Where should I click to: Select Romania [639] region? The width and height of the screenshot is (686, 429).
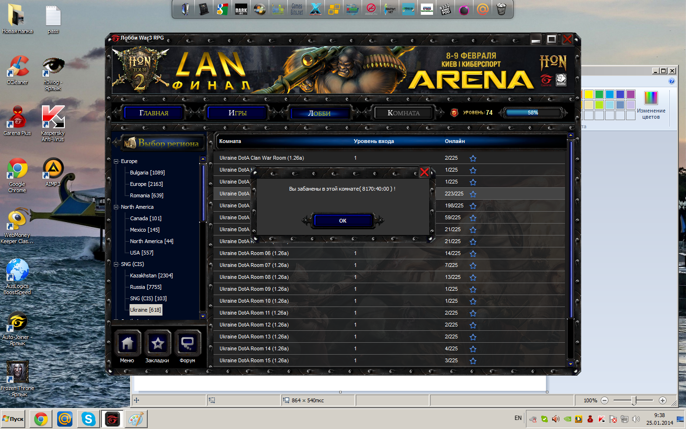click(146, 195)
